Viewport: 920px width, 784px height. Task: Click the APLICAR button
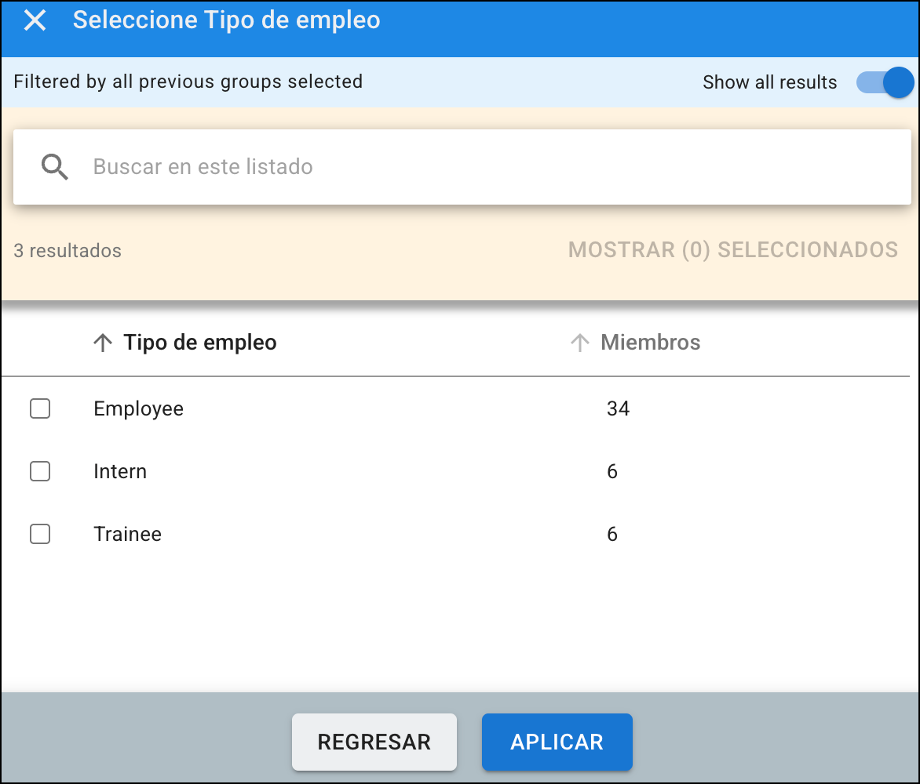557,742
